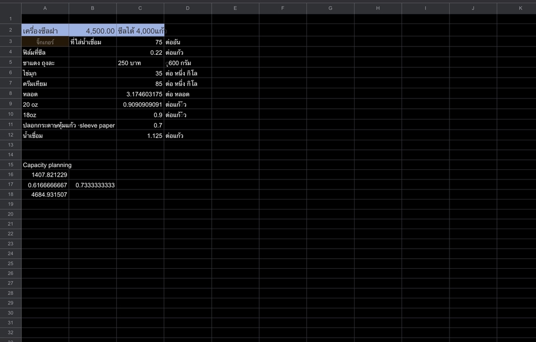Select column G header
The height and width of the screenshot is (342, 536).
tap(330, 8)
